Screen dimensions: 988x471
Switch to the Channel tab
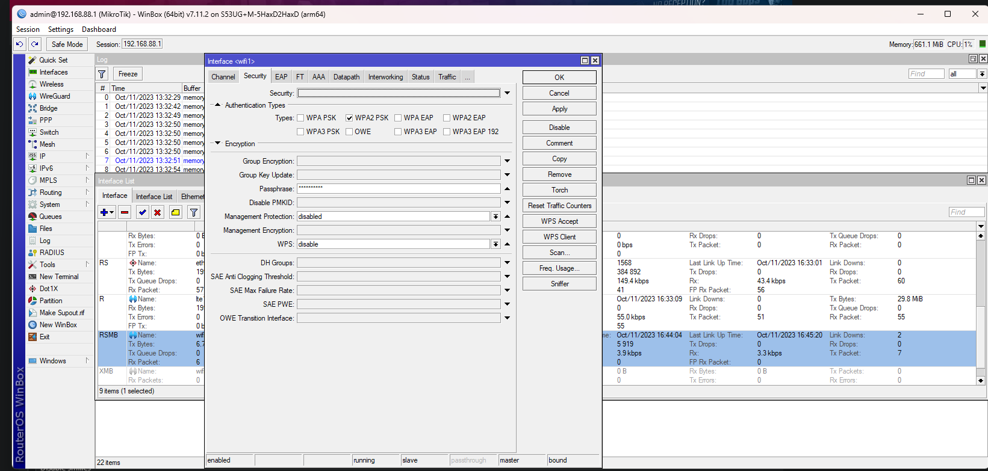(x=223, y=77)
